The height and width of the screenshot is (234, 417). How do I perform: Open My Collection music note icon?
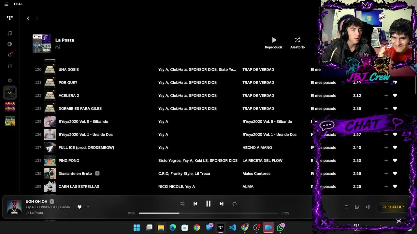click(x=10, y=33)
